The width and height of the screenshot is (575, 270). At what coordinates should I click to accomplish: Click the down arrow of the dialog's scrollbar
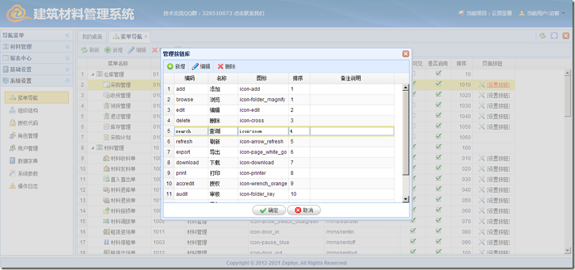coord(406,199)
